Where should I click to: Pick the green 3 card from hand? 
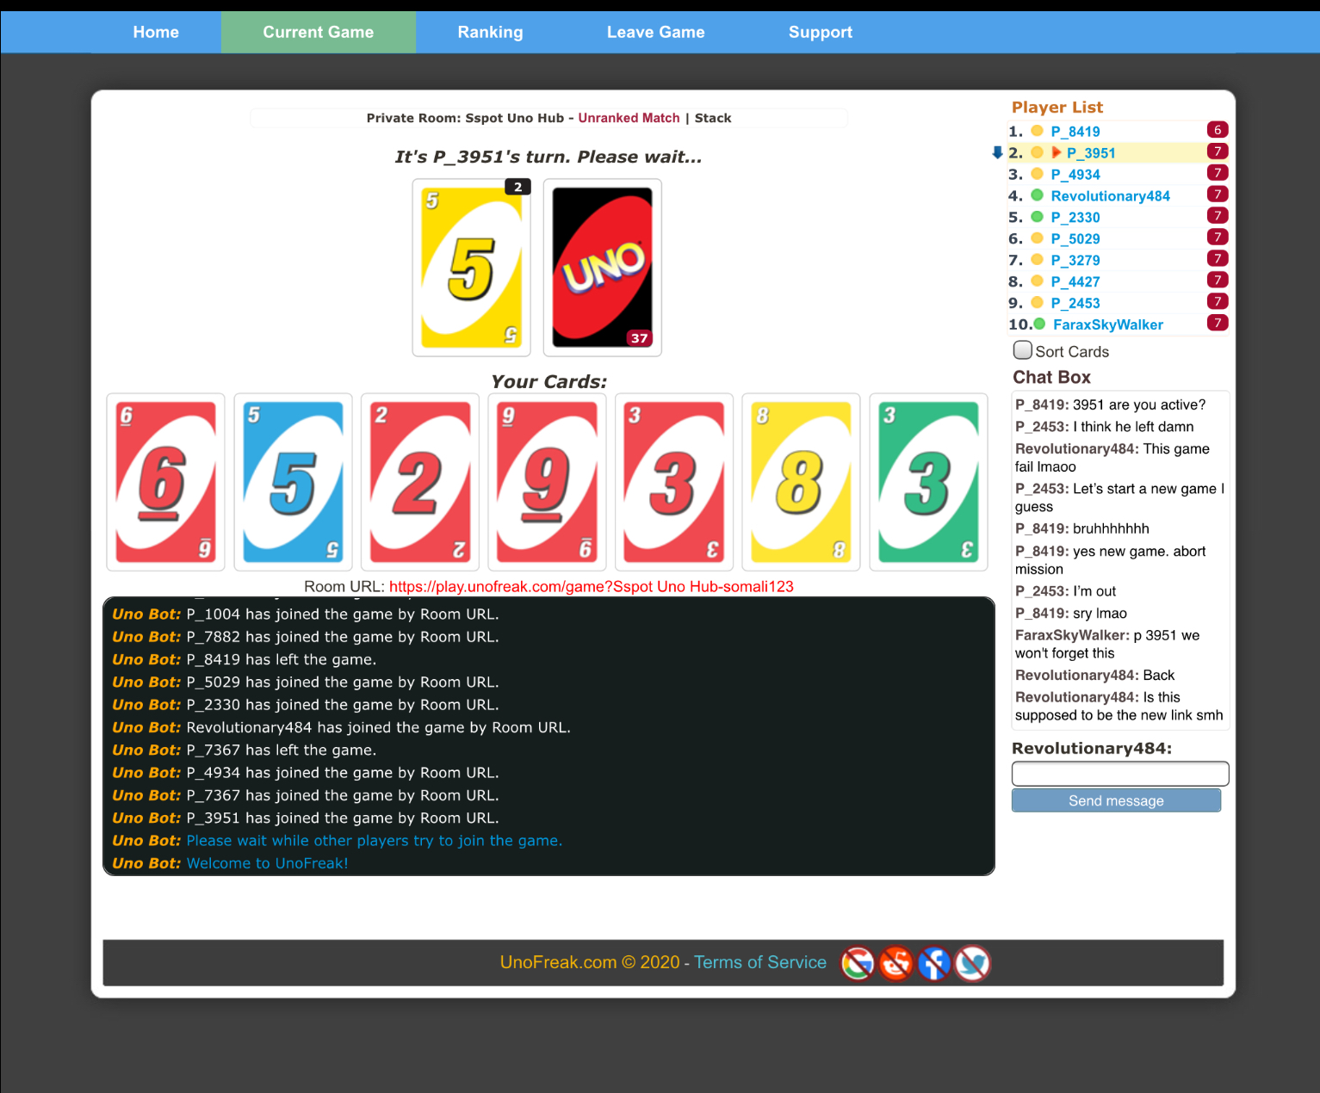click(x=928, y=482)
